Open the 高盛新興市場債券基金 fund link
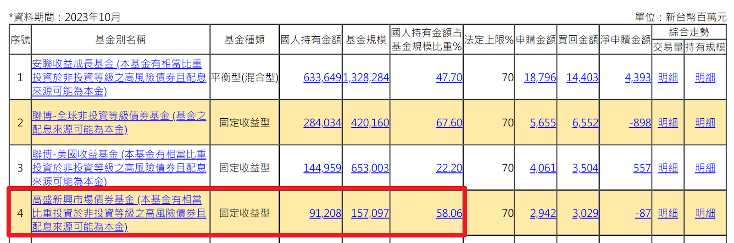The image size is (734, 243). [119, 213]
